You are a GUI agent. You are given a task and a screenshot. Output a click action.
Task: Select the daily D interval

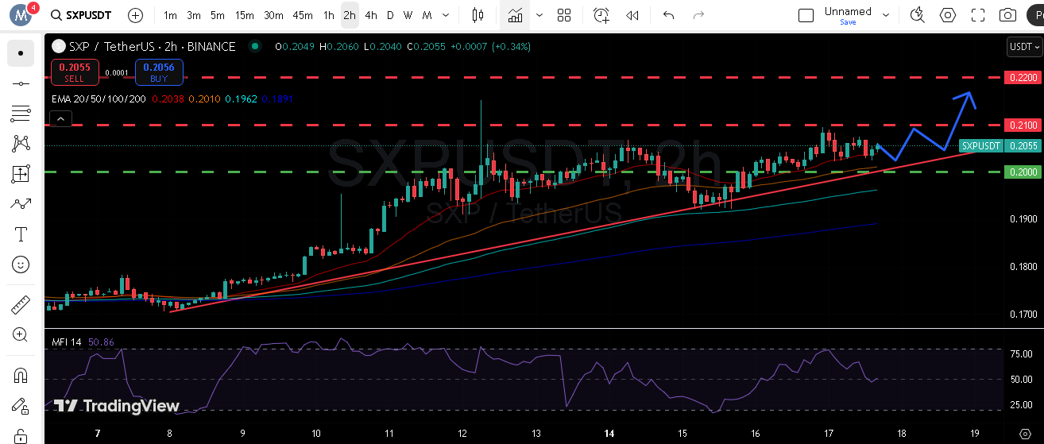tap(390, 15)
